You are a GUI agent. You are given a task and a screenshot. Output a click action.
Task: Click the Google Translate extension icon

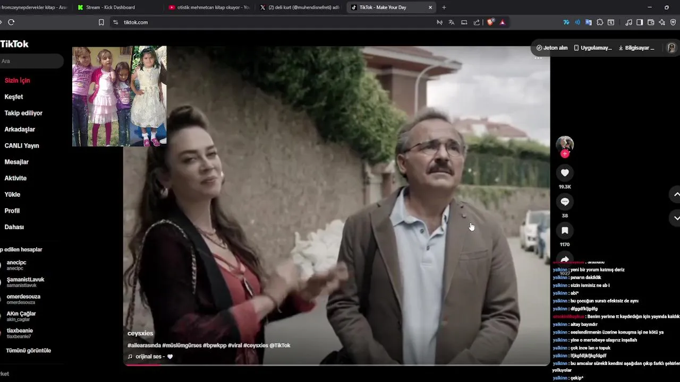tap(589, 22)
